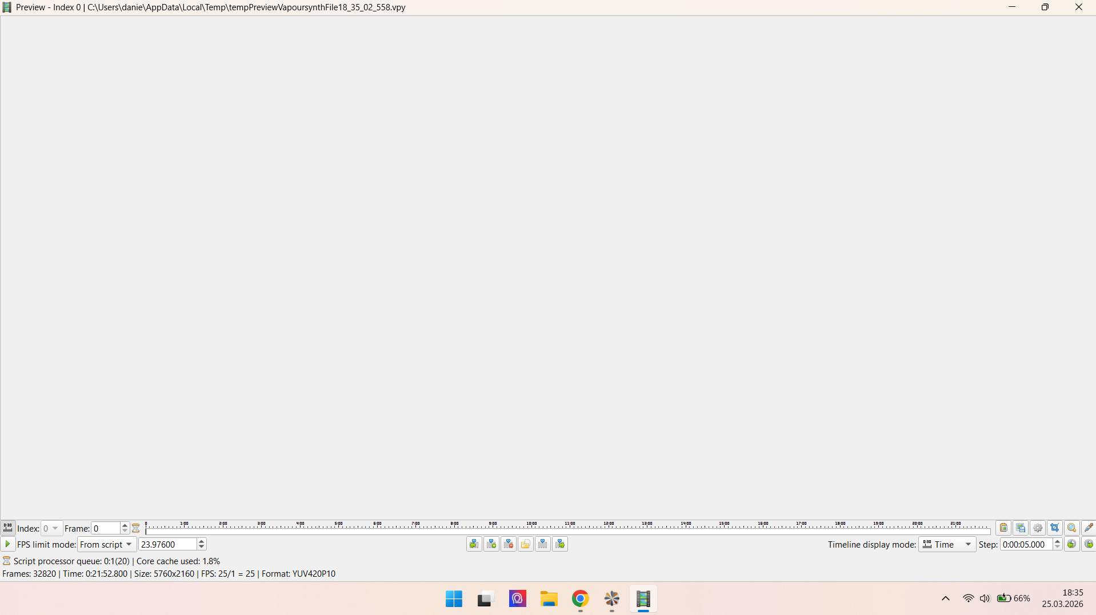
Task: Jump to the previous bookmark
Action: (474, 544)
